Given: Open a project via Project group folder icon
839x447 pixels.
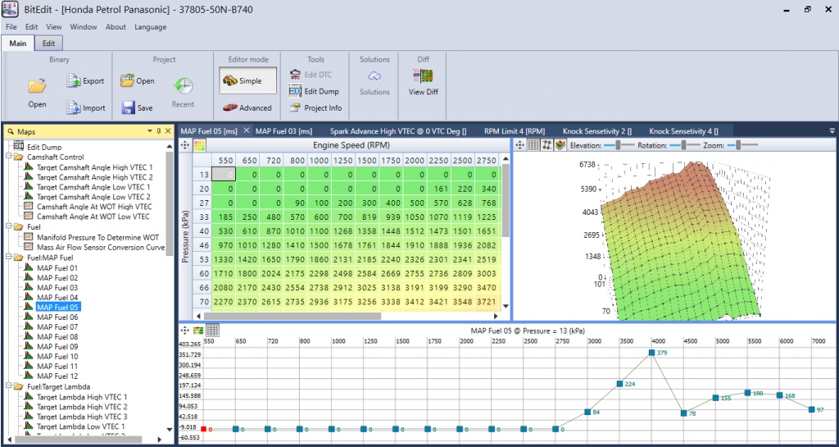Looking at the screenshot, I should point(127,81).
